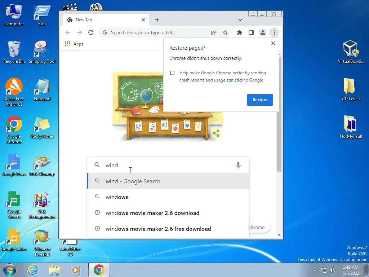Open the network tray icon
Screen dimensions: 369x277
click(x=324, y=270)
